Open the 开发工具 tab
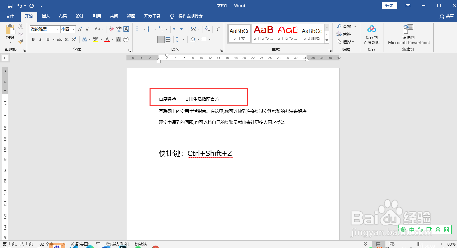Image resolution: width=457 pixels, height=248 pixels. 152,16
